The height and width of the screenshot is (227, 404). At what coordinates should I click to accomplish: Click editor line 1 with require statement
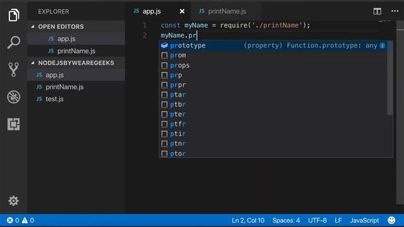coord(235,25)
